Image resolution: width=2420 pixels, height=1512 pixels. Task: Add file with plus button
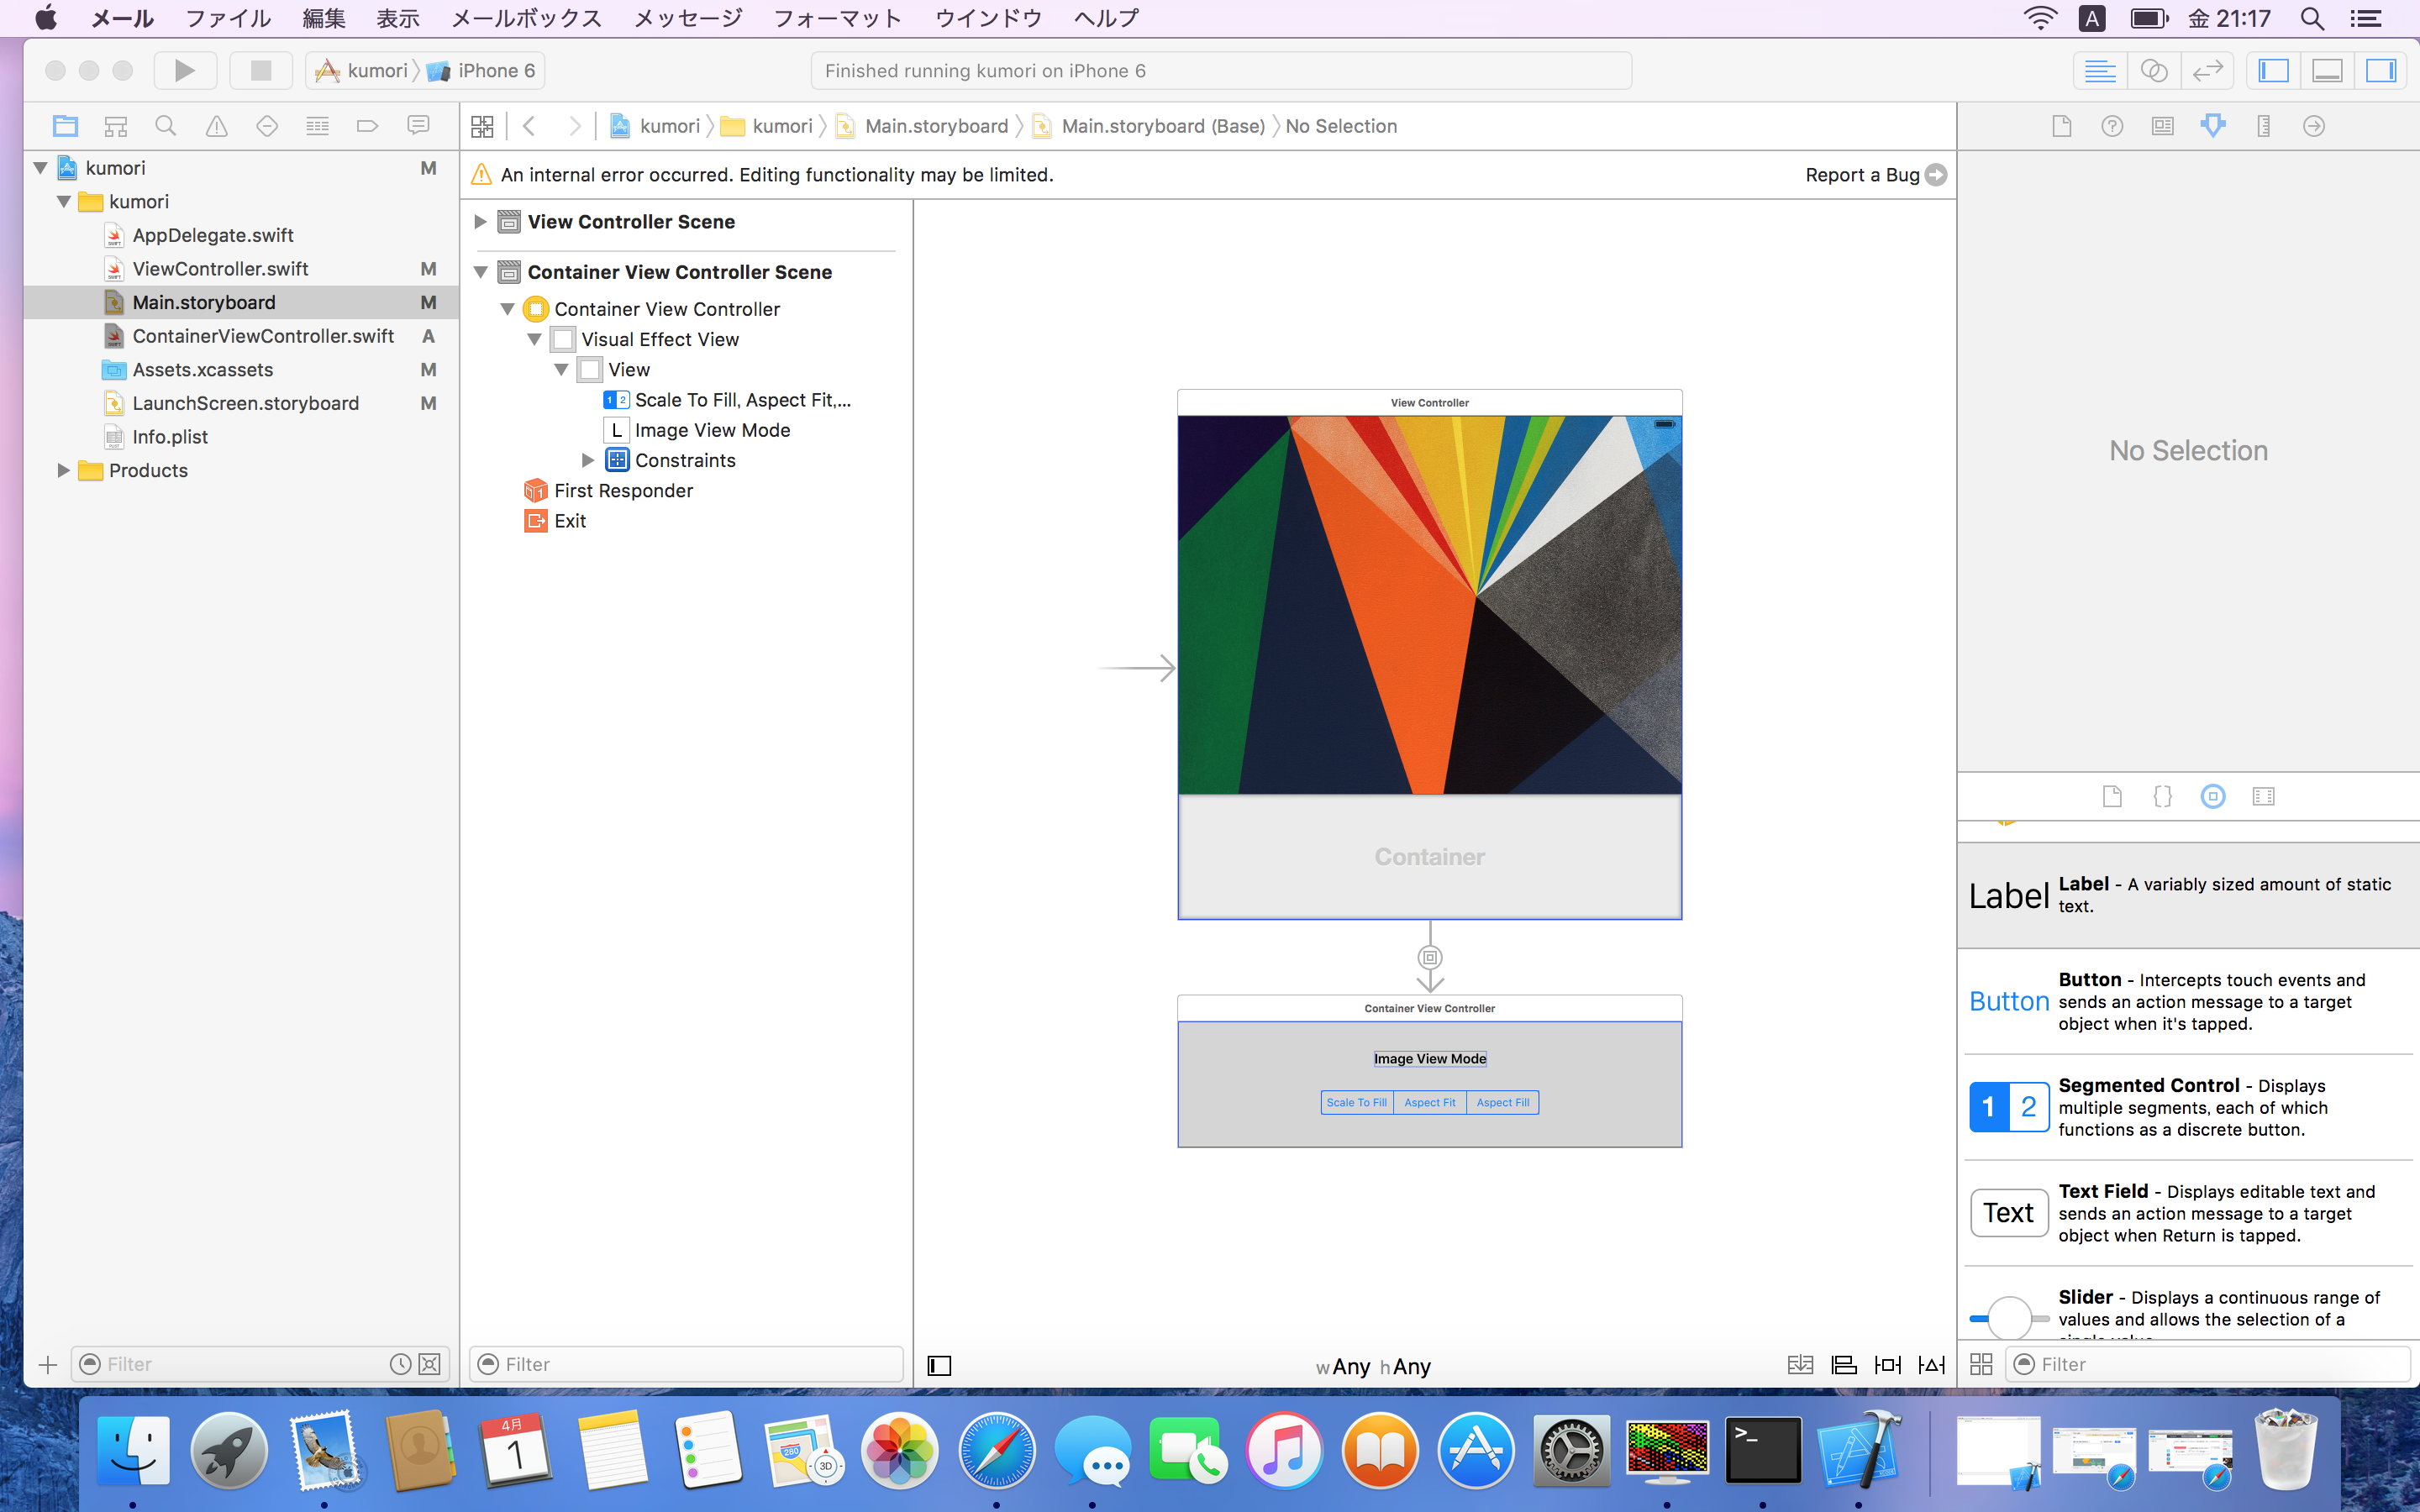47,1365
